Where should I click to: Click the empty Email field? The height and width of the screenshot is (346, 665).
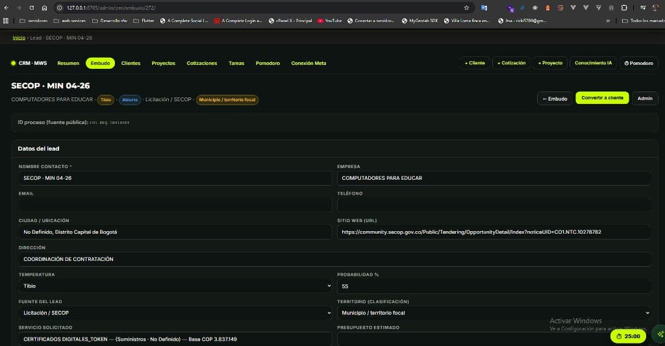pos(175,204)
